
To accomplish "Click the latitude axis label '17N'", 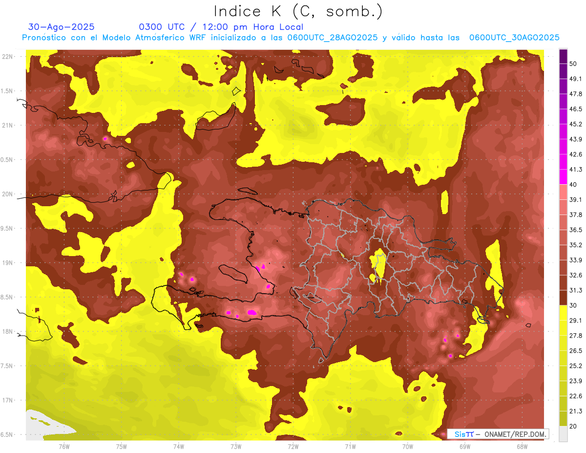I will (x=8, y=400).
